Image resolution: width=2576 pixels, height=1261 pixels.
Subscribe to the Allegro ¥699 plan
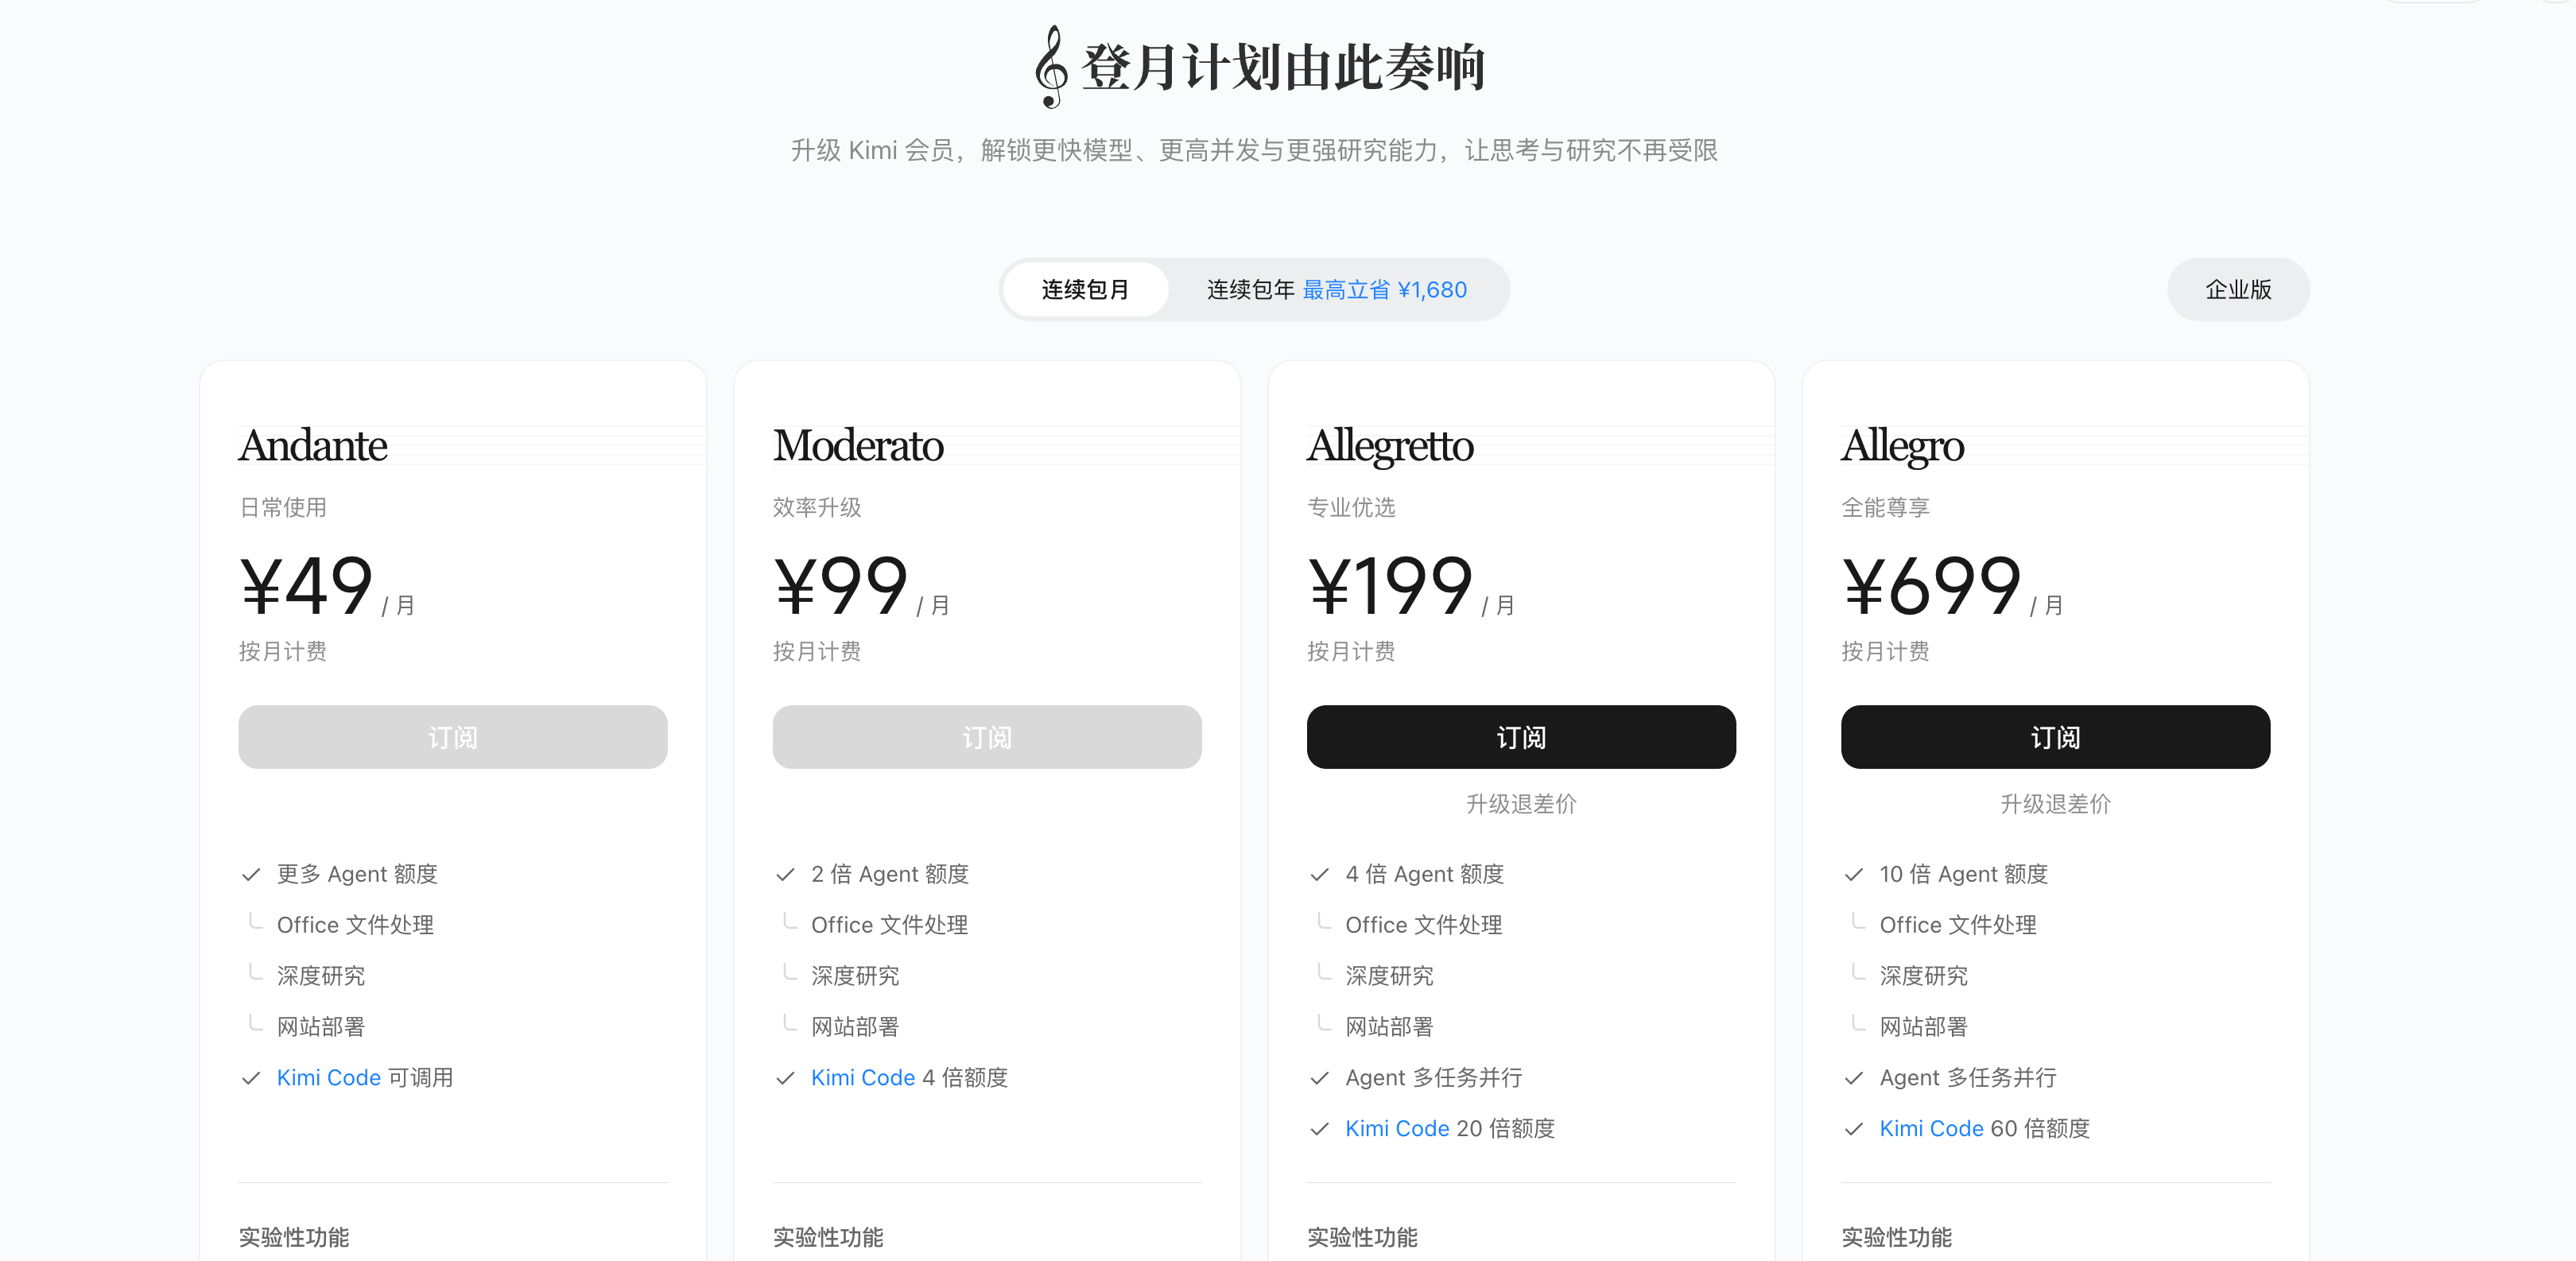pyautogui.click(x=2055, y=737)
